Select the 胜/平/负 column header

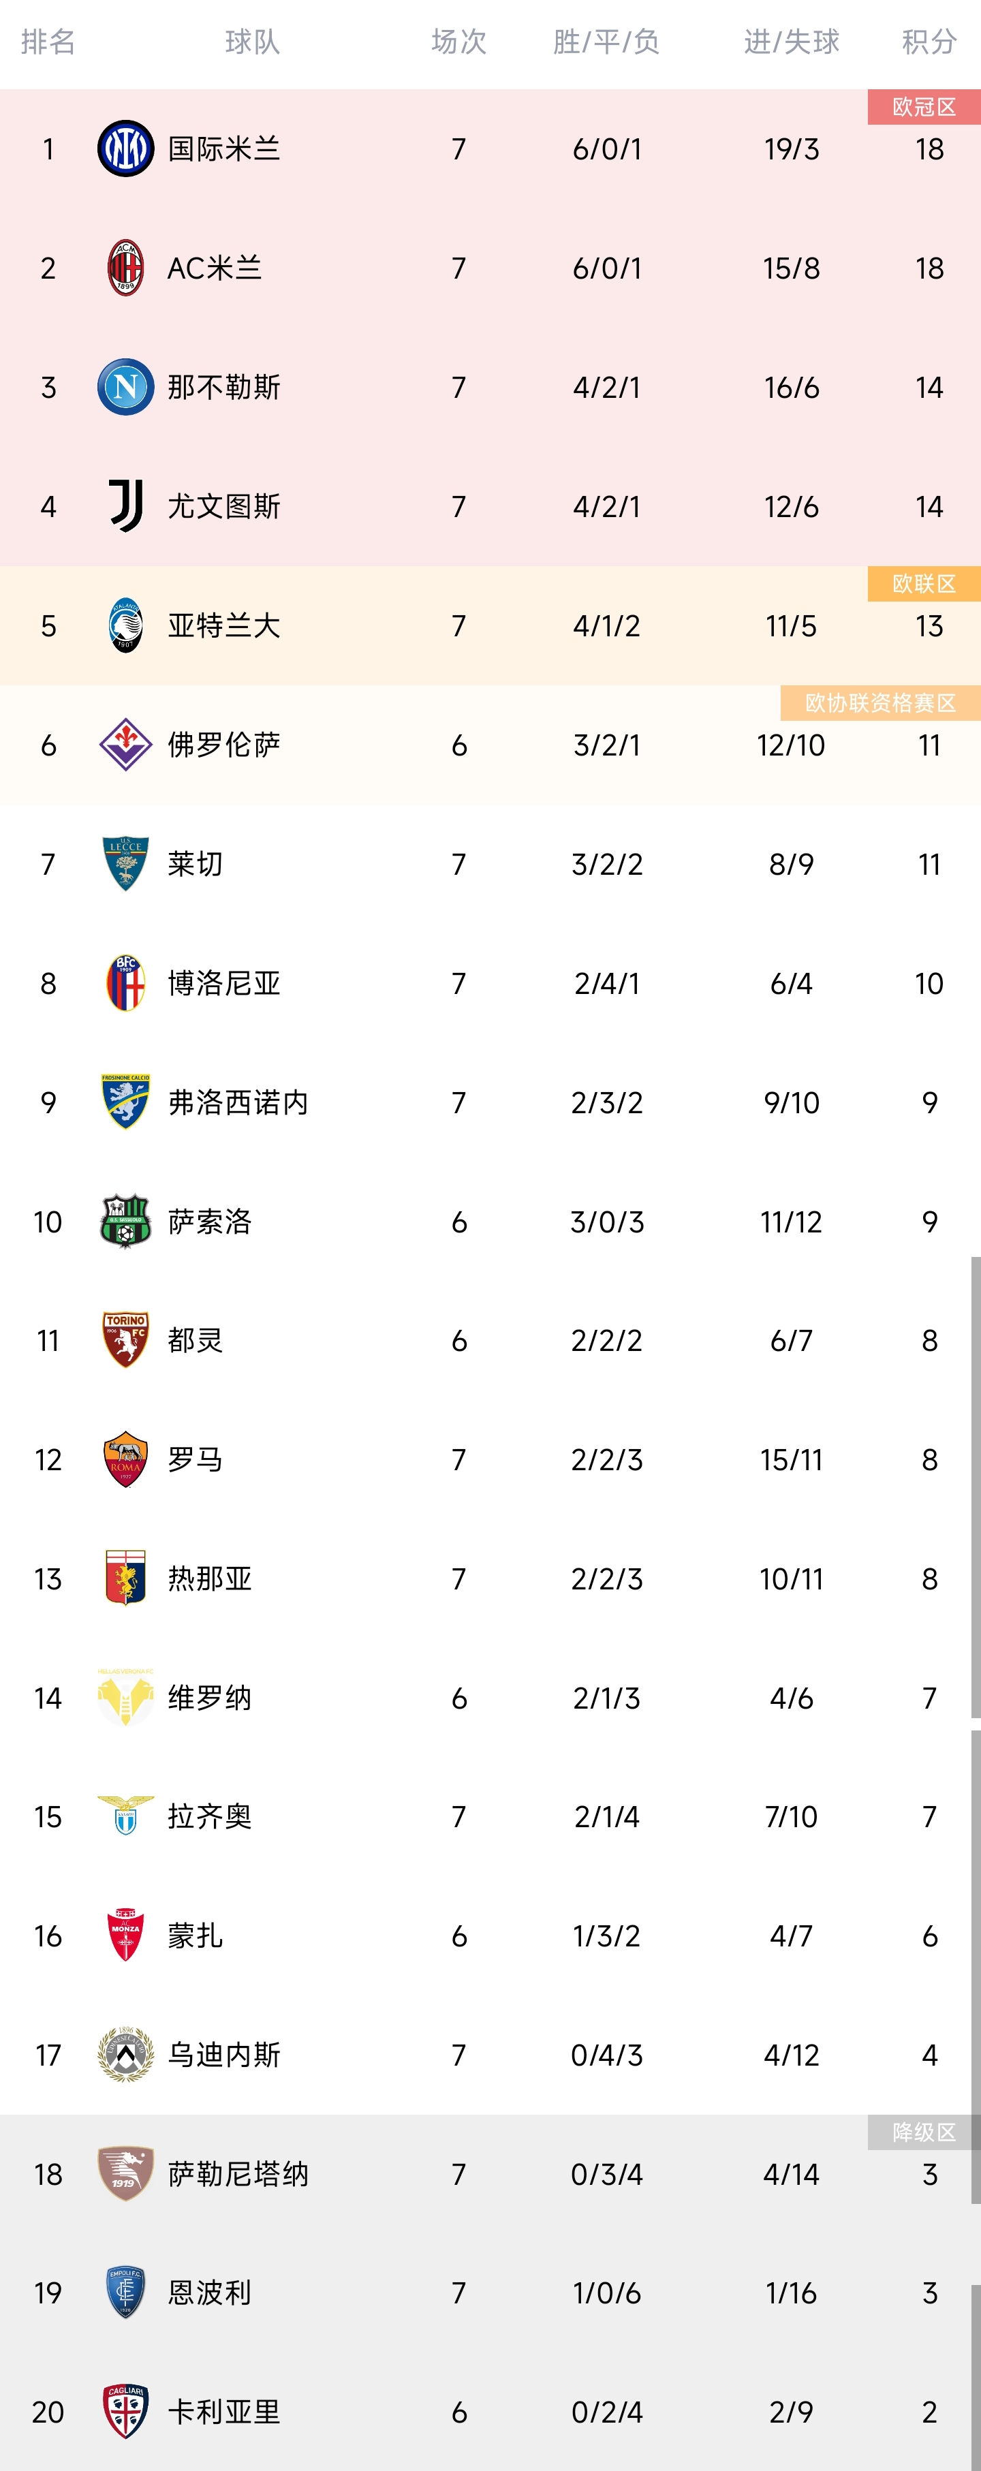pos(606,42)
